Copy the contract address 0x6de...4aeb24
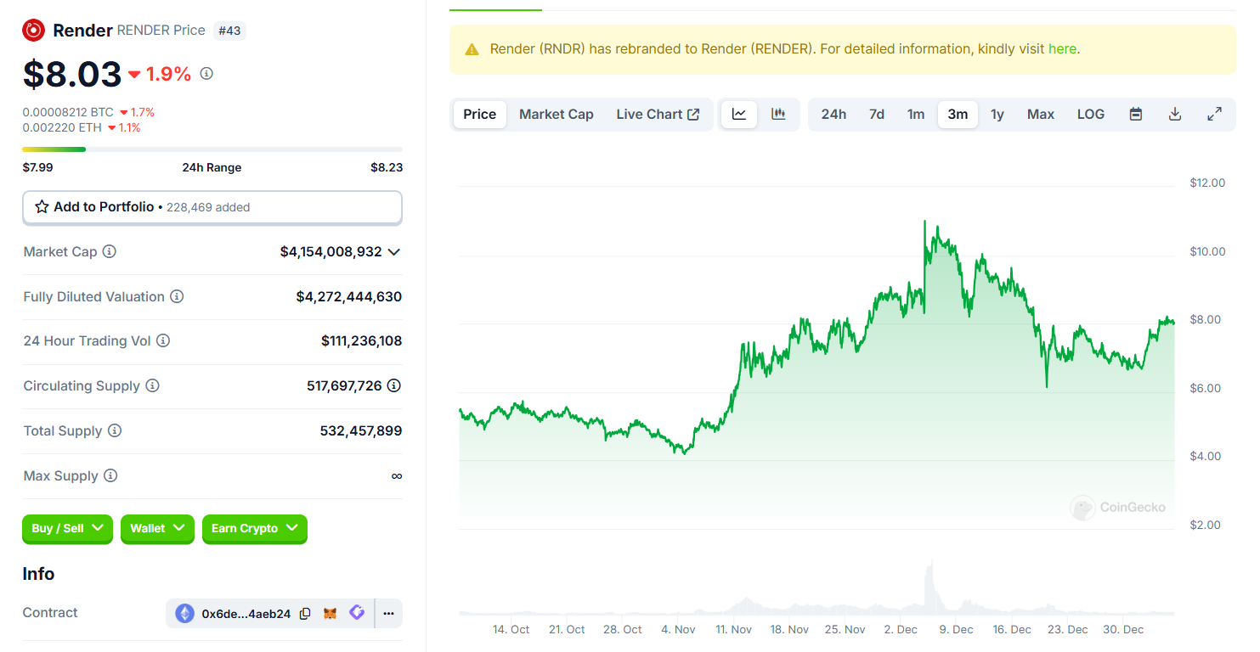The image size is (1260, 652). [x=305, y=613]
